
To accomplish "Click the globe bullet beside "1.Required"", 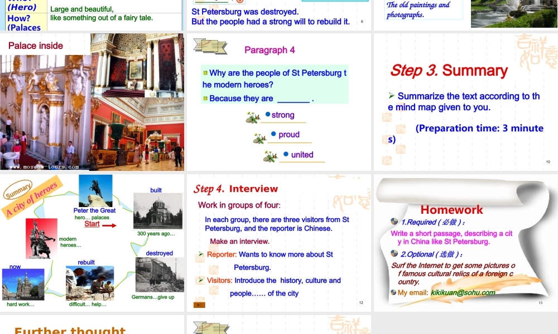I will [394, 221].
